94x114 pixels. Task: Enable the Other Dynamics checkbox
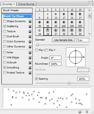(x=5, y=46)
